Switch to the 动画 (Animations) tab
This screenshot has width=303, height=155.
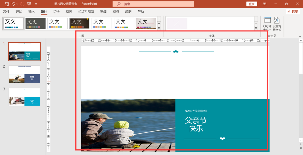69,12
